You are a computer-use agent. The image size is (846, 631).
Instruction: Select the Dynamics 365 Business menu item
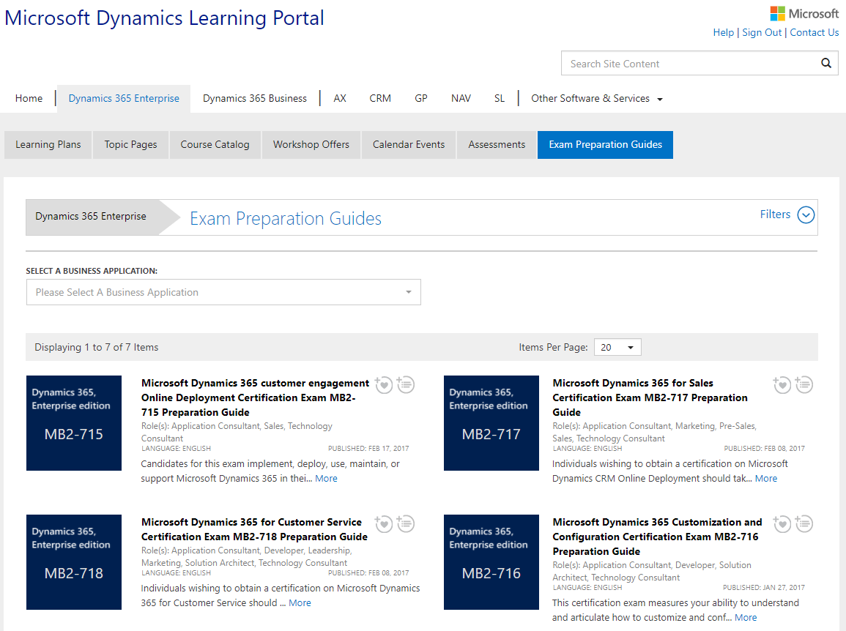tap(255, 99)
